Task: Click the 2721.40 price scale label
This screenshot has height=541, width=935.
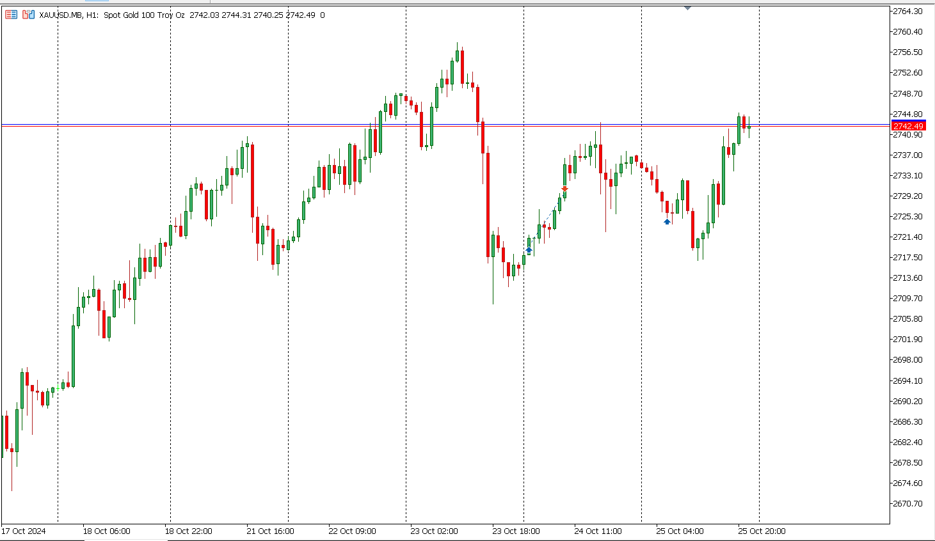Action: [x=907, y=237]
